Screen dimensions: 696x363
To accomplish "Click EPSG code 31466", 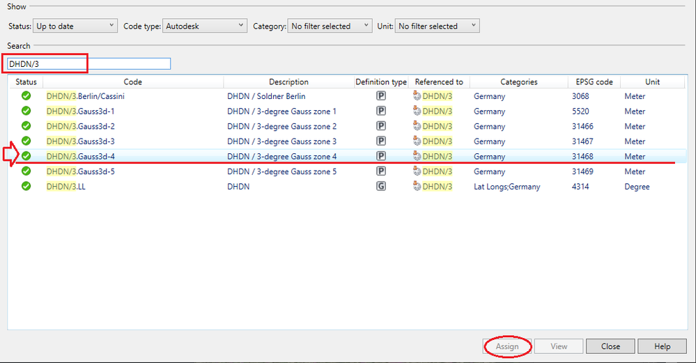I will click(x=582, y=126).
